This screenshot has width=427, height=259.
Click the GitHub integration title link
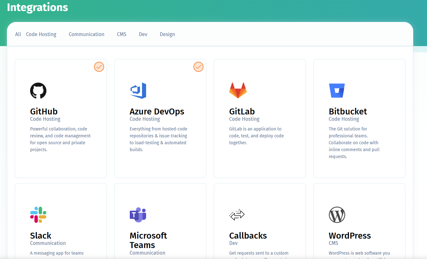pyautogui.click(x=44, y=111)
